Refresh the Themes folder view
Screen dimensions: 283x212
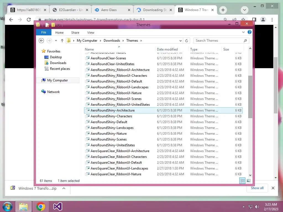[187, 41]
